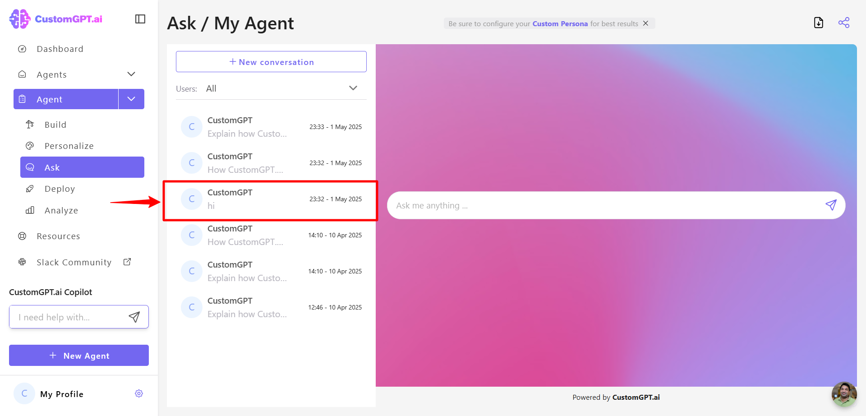The height and width of the screenshot is (416, 866).
Task: Click avatar of 12:46 conversation
Action: 192,307
